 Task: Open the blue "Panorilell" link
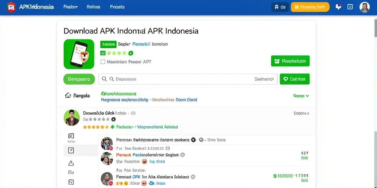coord(141,44)
